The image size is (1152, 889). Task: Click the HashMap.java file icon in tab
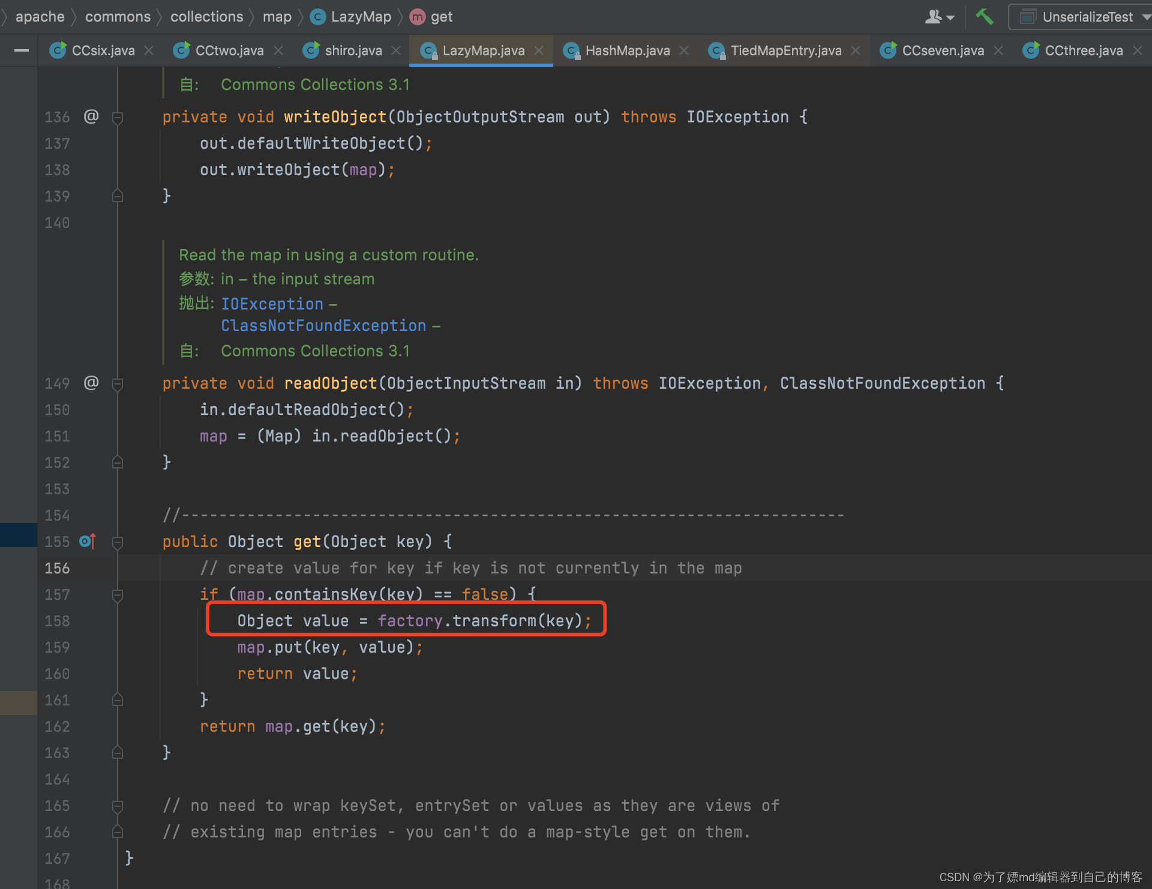(x=571, y=51)
